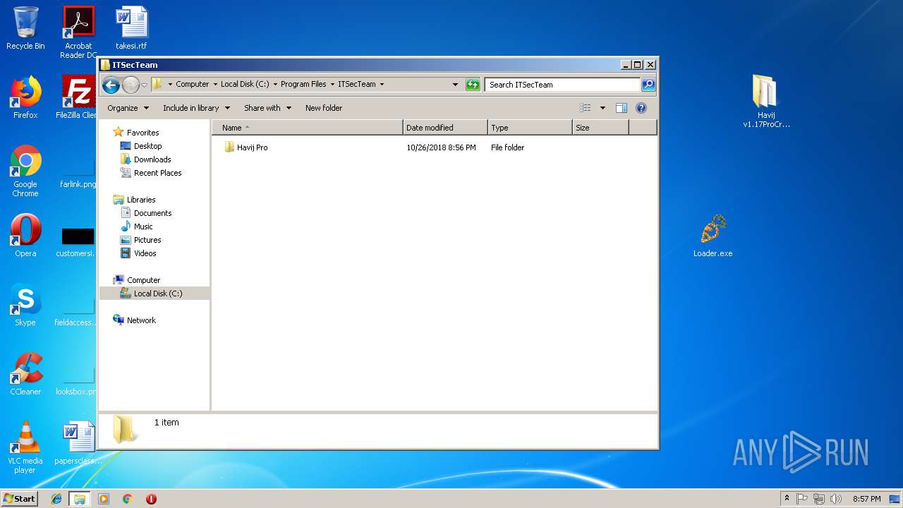The width and height of the screenshot is (903, 508).
Task: Sort by the Size column header
Action: (x=600, y=128)
